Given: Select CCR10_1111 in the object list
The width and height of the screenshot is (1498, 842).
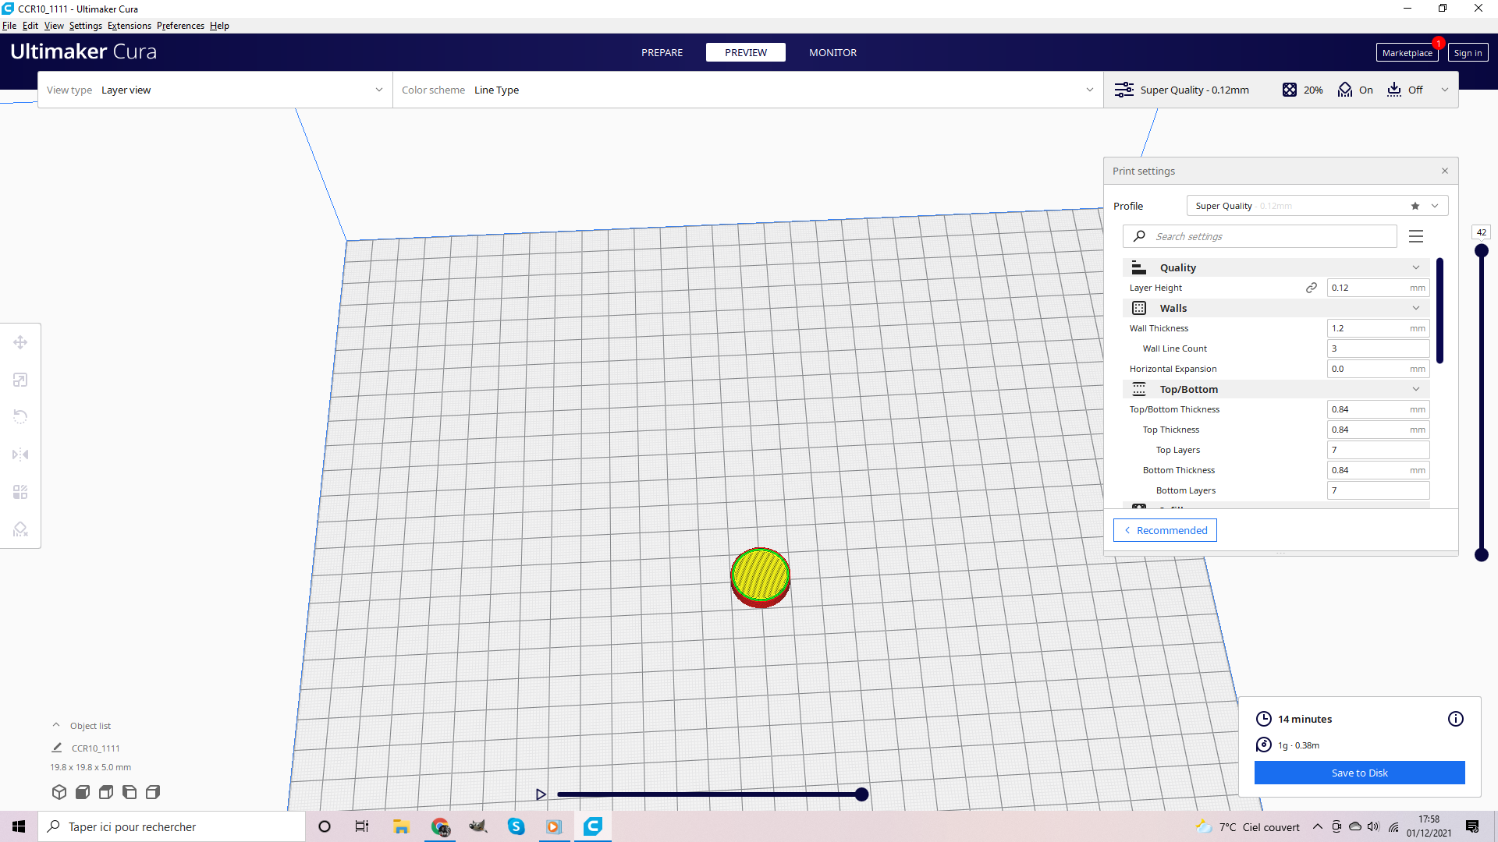Looking at the screenshot, I should pos(96,748).
